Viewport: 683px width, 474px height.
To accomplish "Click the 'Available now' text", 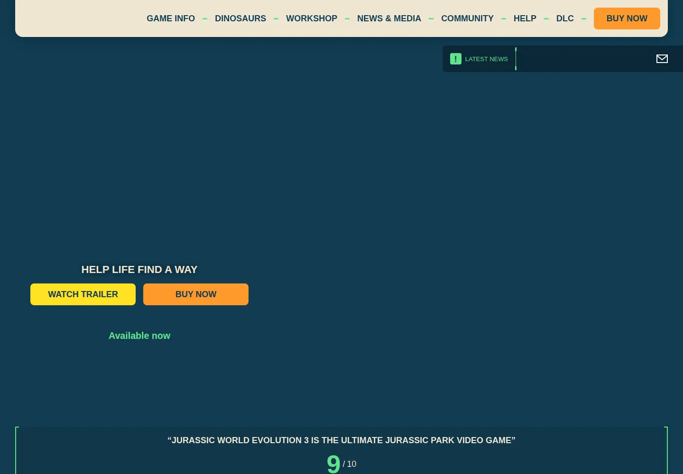I will coord(139,336).
